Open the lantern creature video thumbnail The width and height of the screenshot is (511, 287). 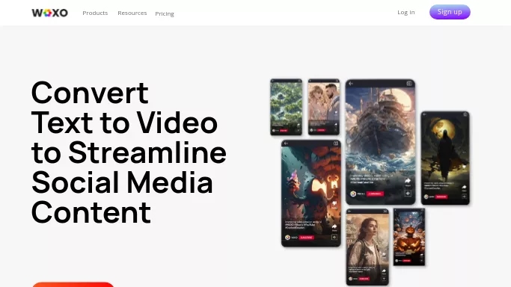click(311, 194)
